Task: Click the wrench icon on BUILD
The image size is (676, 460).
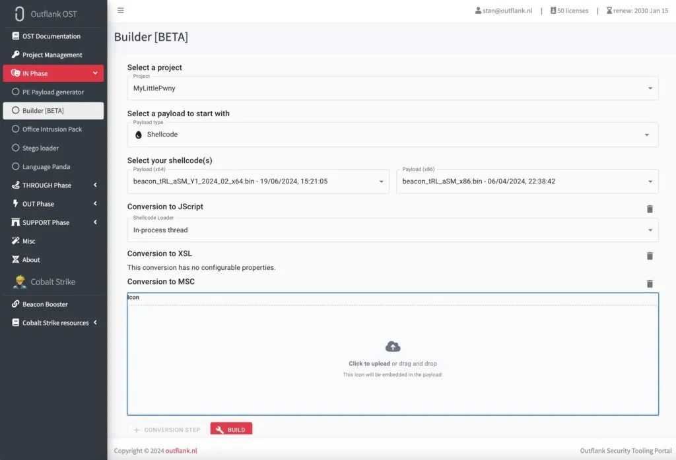Action: [219, 430]
